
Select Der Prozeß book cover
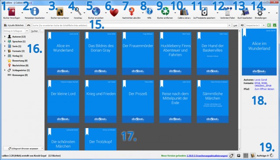[x=138, y=101]
